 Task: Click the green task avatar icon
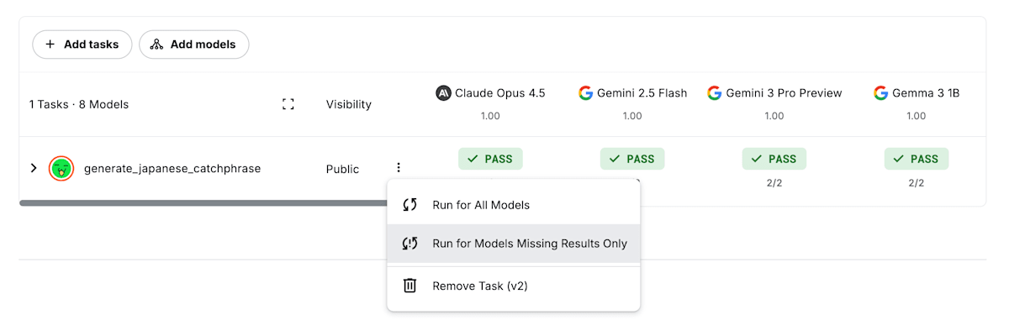click(61, 169)
